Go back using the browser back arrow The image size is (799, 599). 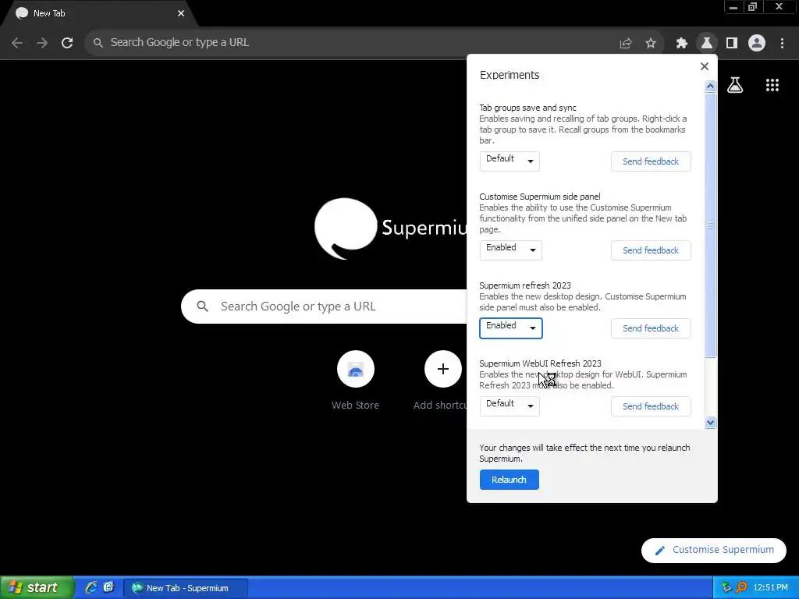17,43
